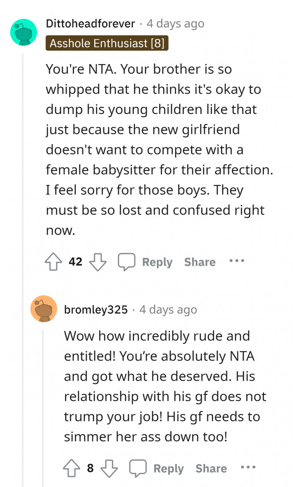Share Dittoheadforever's comment
Screen dimensions: 293x487
tap(200, 262)
